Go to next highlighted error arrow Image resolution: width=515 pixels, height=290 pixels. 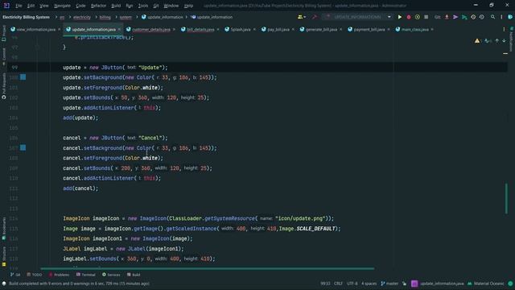(504, 41)
